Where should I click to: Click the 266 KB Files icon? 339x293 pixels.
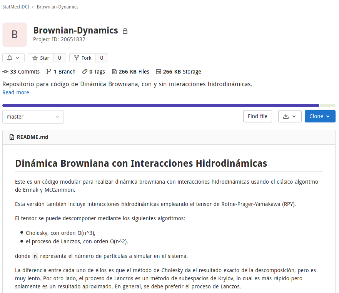pyautogui.click(x=114, y=72)
